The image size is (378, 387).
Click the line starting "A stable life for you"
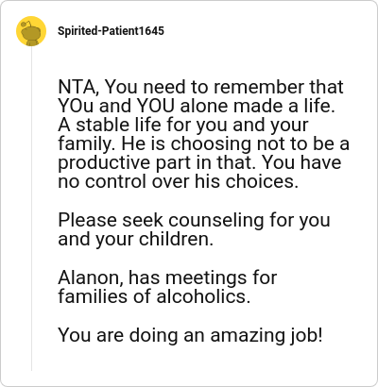tap(183, 125)
